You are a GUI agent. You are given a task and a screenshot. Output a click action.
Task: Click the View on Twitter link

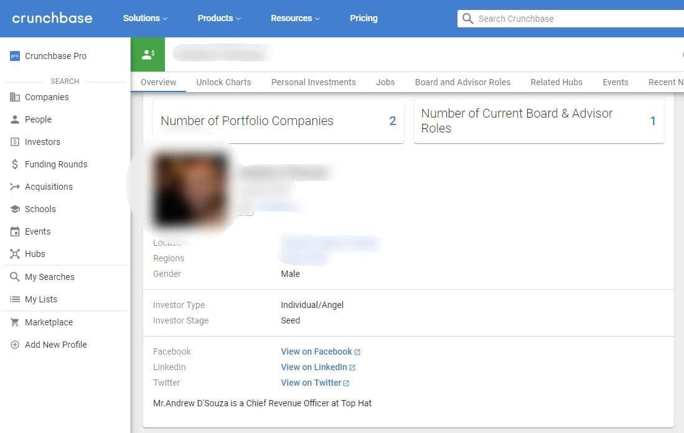(x=311, y=383)
